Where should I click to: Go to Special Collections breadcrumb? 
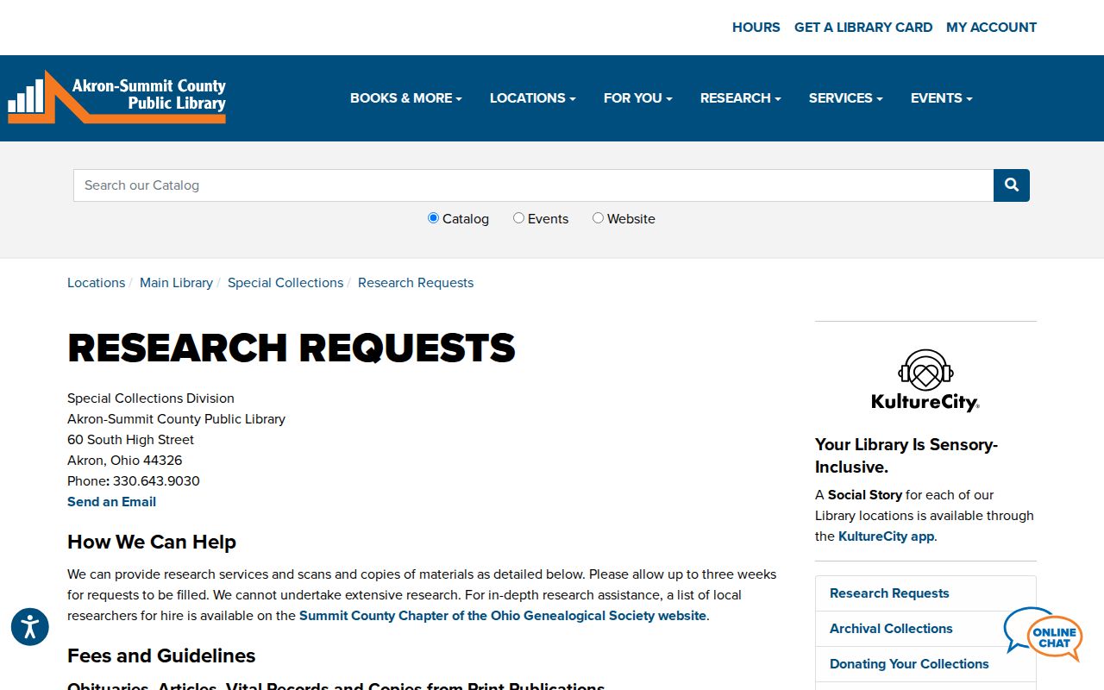pos(285,283)
